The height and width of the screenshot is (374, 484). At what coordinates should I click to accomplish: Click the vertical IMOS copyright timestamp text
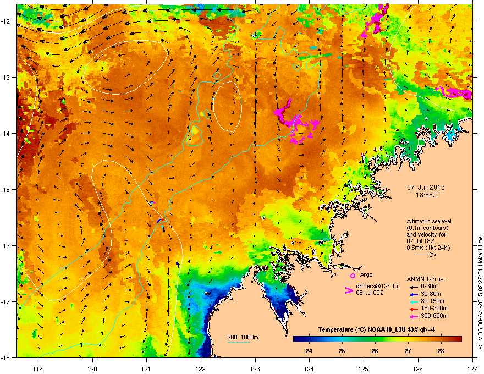[x=480, y=293]
